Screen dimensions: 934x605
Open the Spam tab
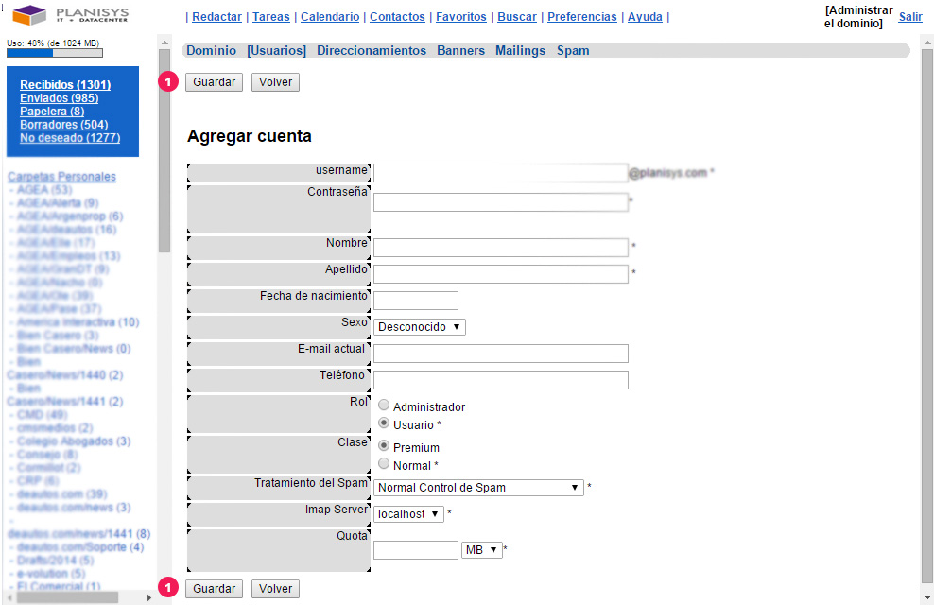(x=573, y=51)
